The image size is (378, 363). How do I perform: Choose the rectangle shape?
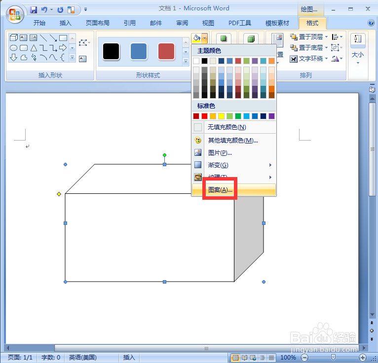[x=63, y=38]
